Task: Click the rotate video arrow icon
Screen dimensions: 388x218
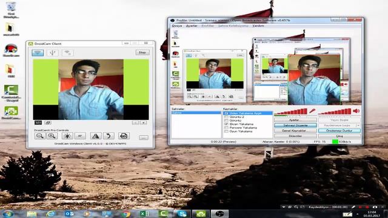Action: (x=109, y=136)
